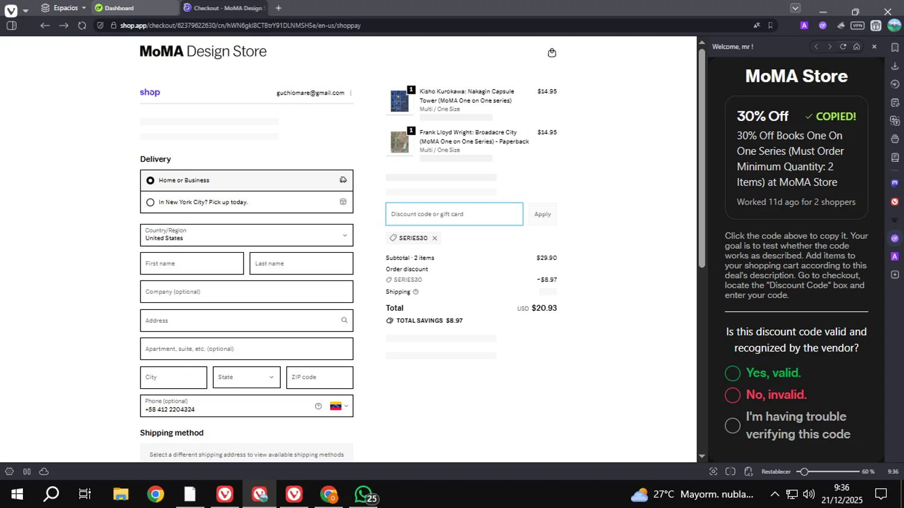The image size is (904, 508).
Task: Open the Reading List panel in the sidebar
Action: 895,157
